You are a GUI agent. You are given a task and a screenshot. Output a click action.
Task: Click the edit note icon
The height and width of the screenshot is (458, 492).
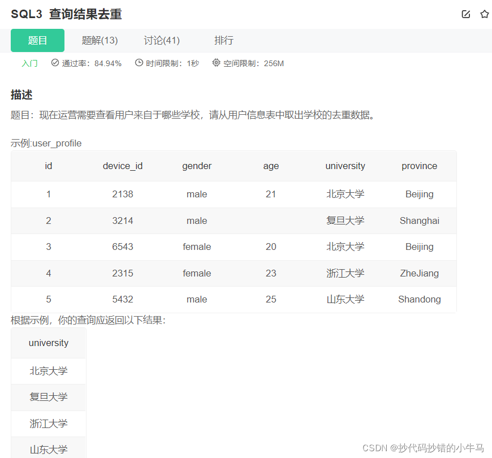[x=466, y=14]
